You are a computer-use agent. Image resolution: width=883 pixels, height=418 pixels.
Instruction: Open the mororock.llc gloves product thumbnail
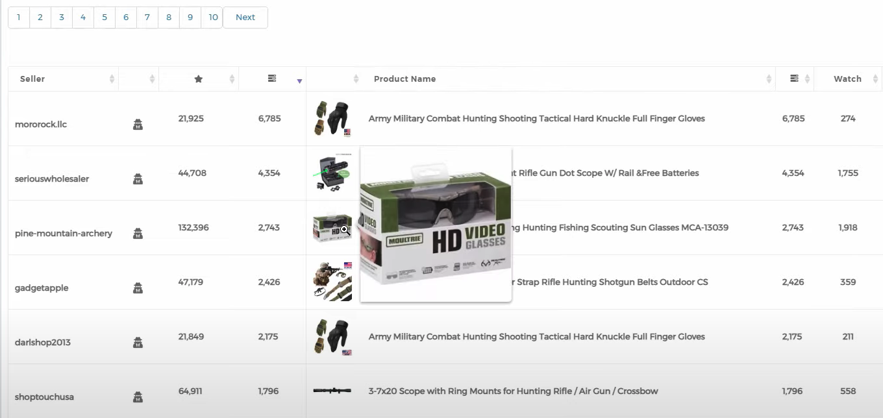click(x=332, y=118)
